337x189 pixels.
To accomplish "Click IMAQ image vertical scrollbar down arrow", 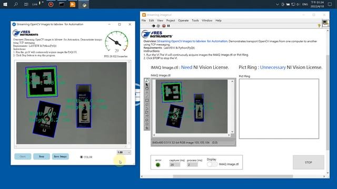I will click(232, 132).
